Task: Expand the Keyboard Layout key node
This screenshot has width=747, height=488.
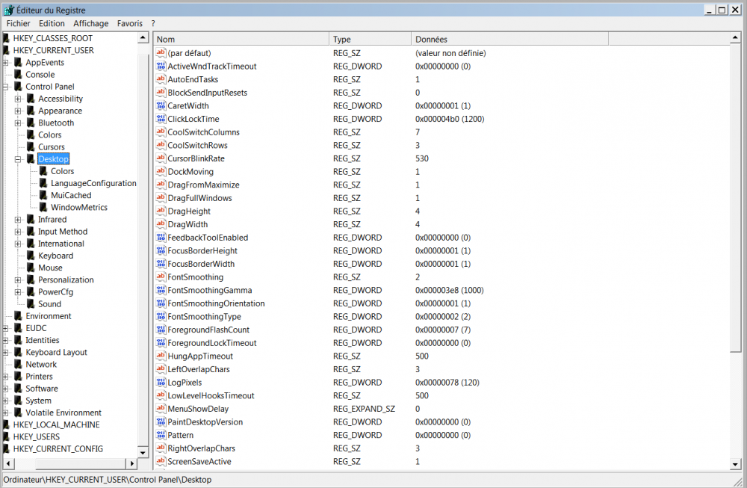Action: pyautogui.click(x=5, y=353)
